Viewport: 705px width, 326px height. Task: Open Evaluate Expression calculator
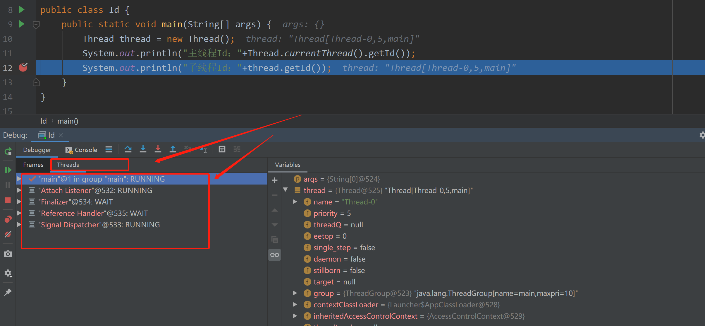222,149
